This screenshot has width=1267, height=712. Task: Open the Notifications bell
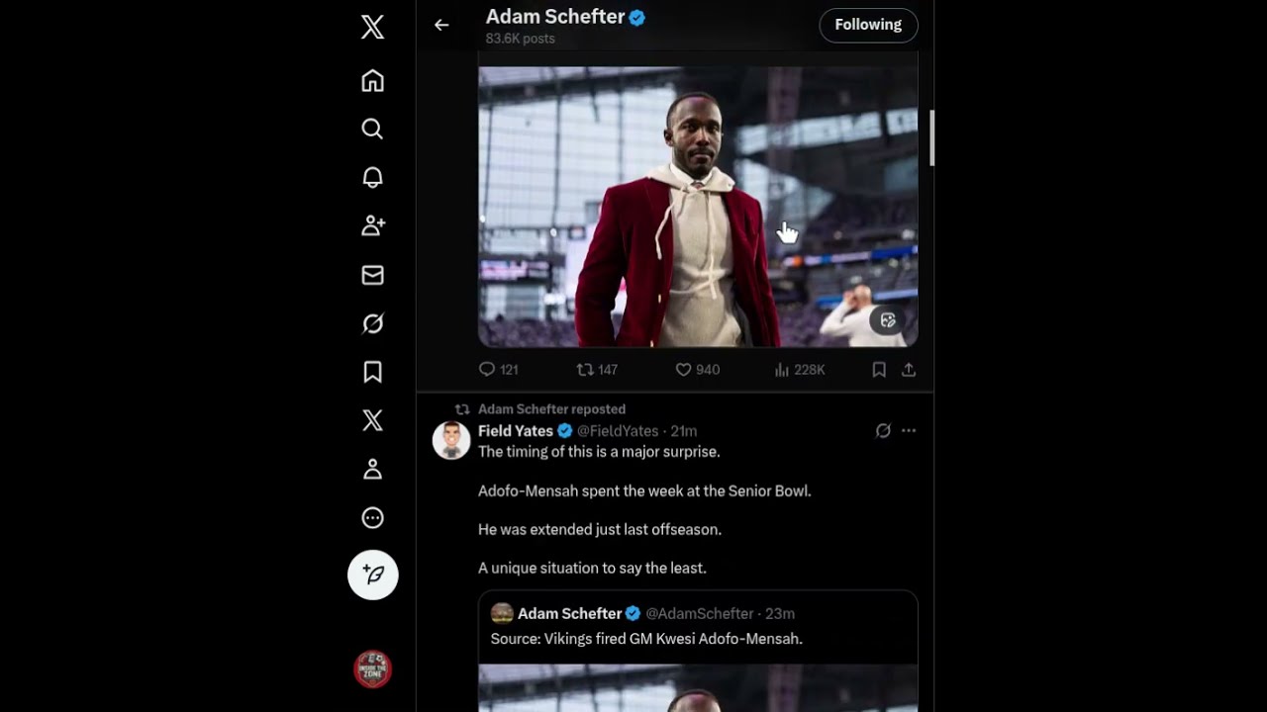372,178
